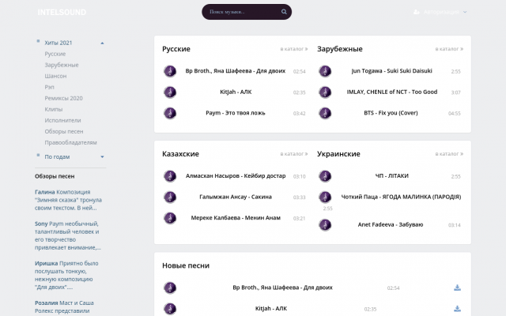Viewport: 506px width, 316px height.
Task: Open Исполнители in the sidebar
Action: coord(62,120)
